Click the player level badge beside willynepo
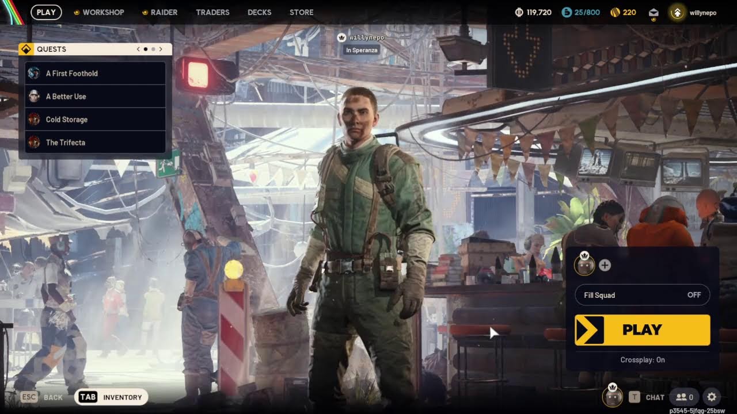This screenshot has width=737, height=414. click(678, 12)
